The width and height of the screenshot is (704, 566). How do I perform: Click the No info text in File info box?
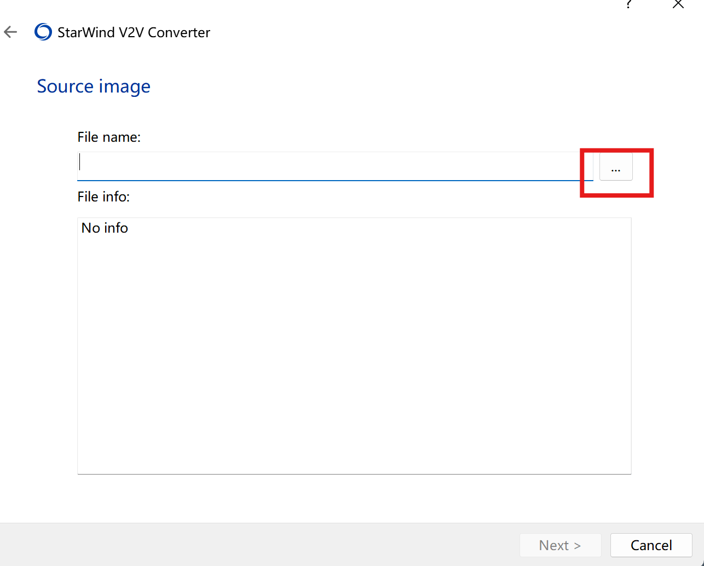[105, 228]
